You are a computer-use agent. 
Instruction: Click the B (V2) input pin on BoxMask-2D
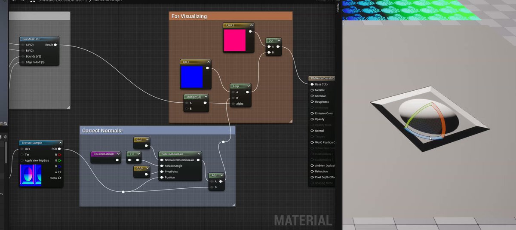tap(22, 50)
